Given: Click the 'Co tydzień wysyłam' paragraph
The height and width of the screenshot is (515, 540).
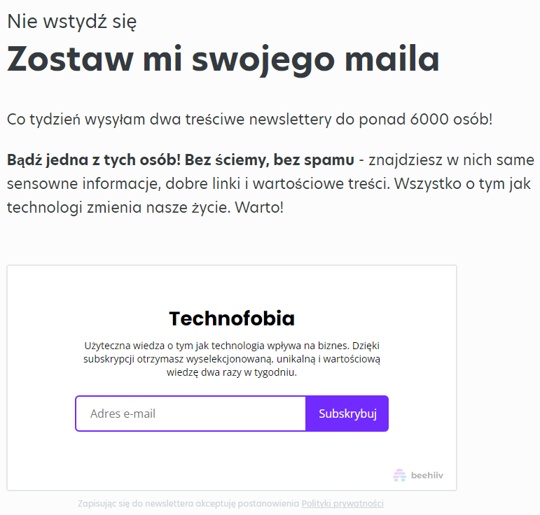Looking at the screenshot, I should click(249, 120).
